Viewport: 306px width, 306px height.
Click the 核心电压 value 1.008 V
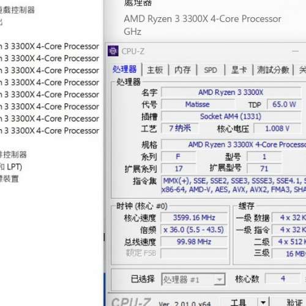click(277, 129)
